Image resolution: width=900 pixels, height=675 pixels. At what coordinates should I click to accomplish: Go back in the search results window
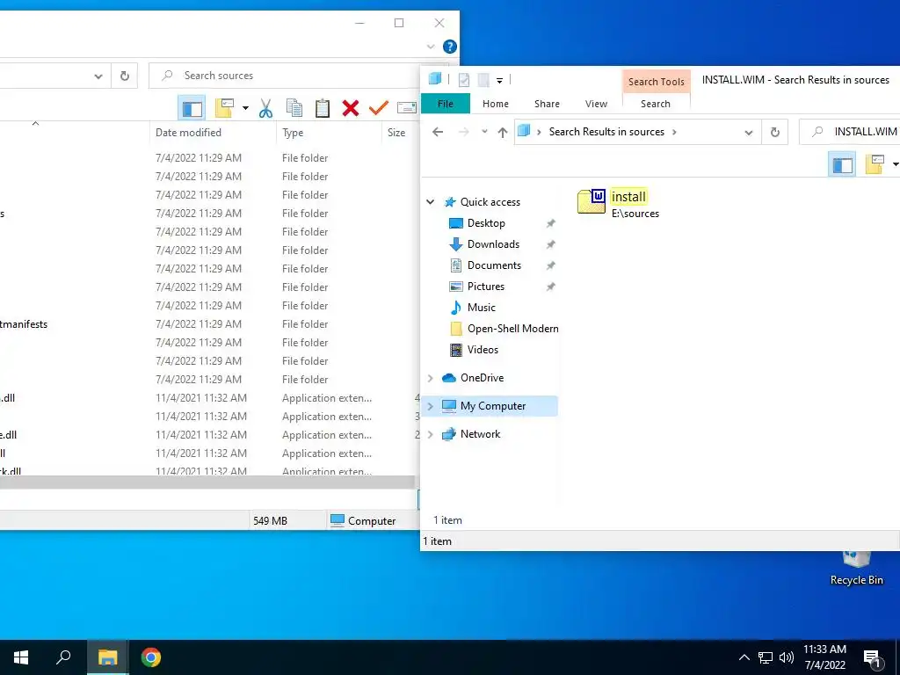(x=438, y=132)
